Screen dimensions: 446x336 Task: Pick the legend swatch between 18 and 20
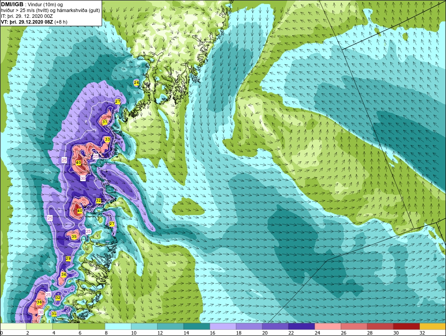(x=249, y=326)
